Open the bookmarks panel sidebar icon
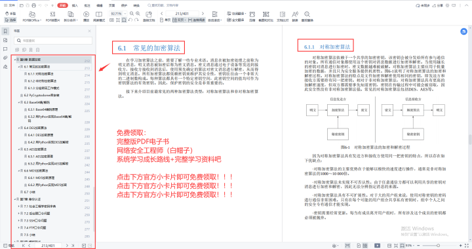This screenshot has width=472, height=249. pyautogui.click(x=5, y=31)
